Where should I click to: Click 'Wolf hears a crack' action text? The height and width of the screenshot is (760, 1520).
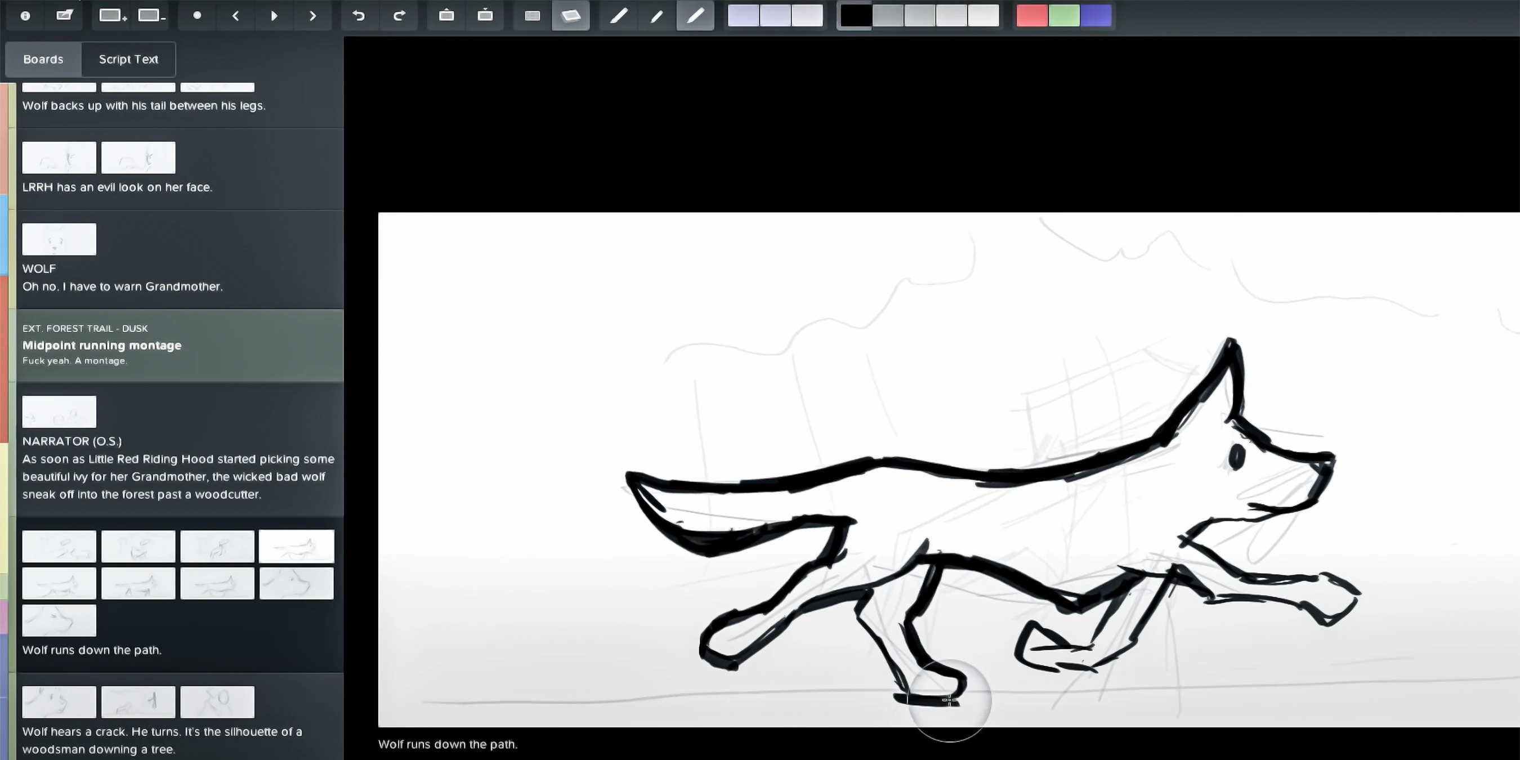tap(162, 740)
